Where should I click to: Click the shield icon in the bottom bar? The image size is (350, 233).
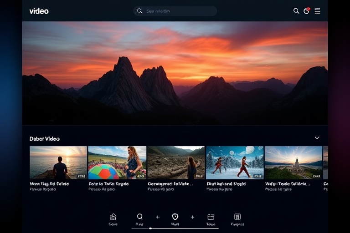tap(175, 217)
